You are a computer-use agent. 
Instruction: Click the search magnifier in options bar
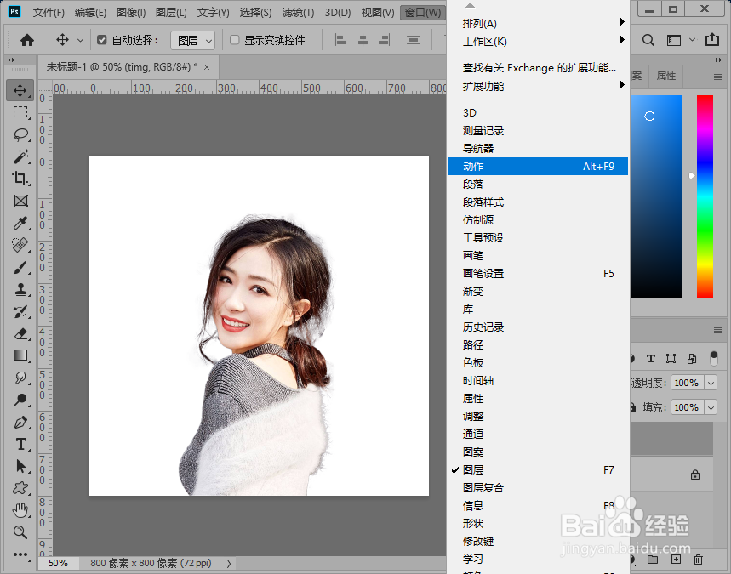click(648, 40)
